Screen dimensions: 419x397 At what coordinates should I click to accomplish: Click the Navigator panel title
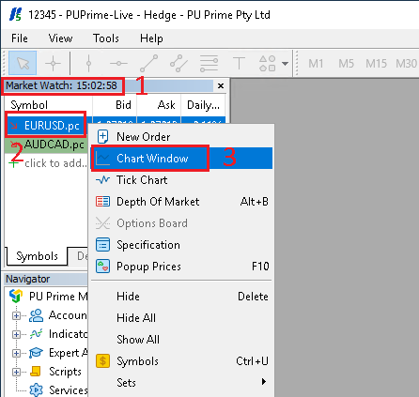(x=28, y=279)
